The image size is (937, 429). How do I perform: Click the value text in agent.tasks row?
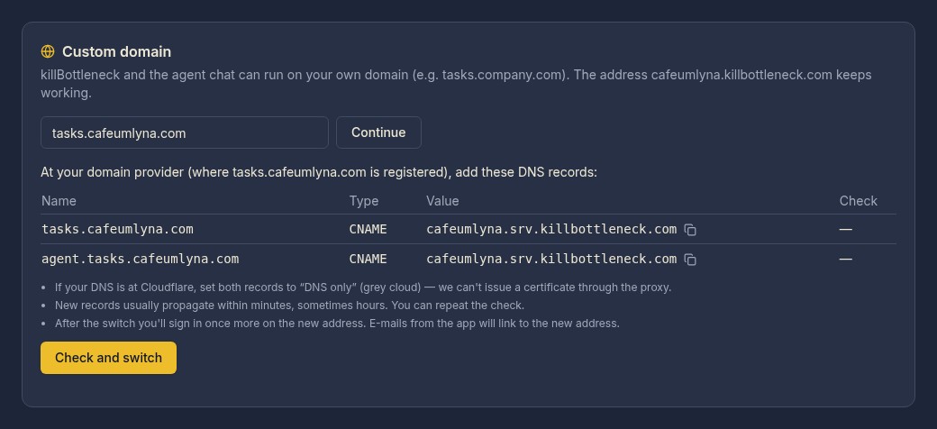pos(551,259)
